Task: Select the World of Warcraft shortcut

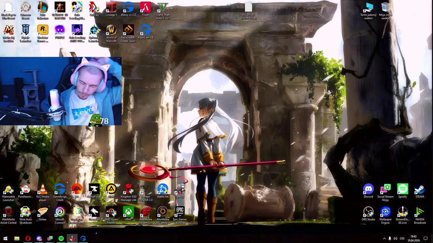Action: pos(111,33)
